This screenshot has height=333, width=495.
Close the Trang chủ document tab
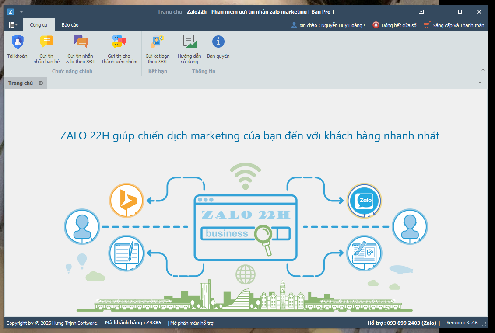pyautogui.click(x=41, y=83)
